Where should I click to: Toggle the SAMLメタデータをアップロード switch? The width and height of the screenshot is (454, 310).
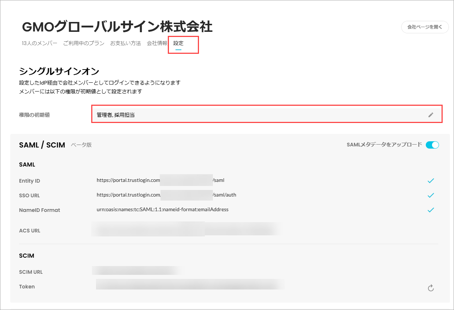[432, 145]
